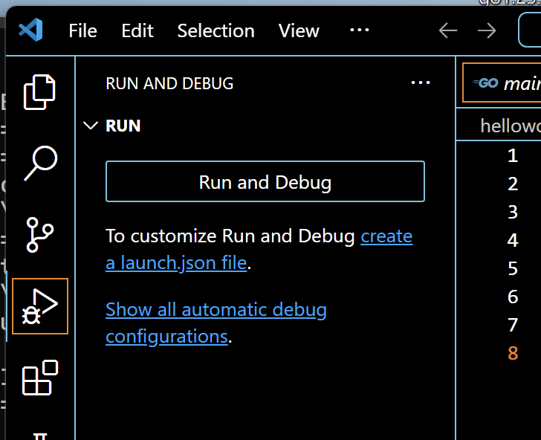Show hidden menu items via ellipsis
The height and width of the screenshot is (440, 541).
coord(360,30)
